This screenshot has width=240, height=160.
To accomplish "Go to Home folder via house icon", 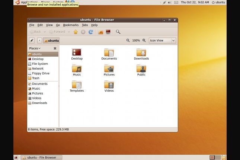I will pos(76,32).
